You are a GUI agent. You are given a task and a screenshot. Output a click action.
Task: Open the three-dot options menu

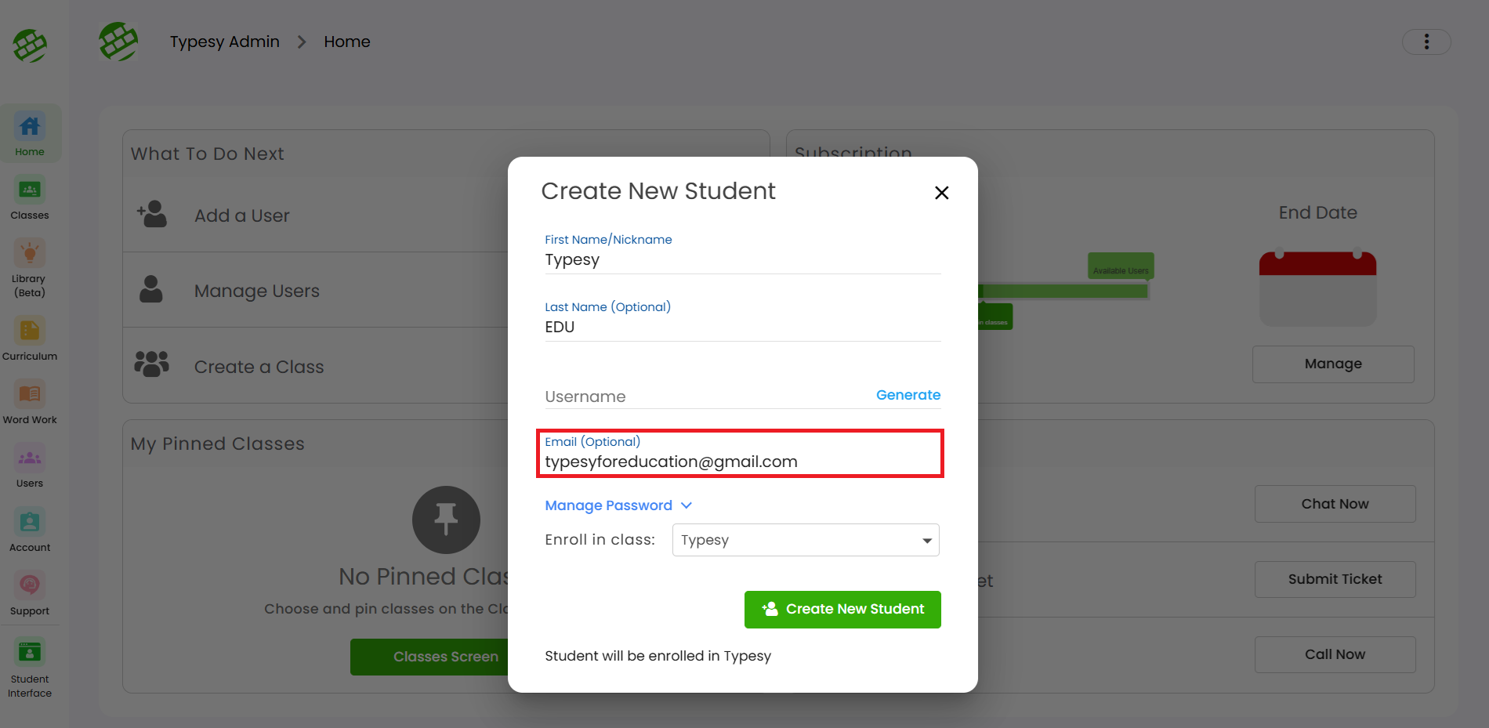click(x=1426, y=42)
